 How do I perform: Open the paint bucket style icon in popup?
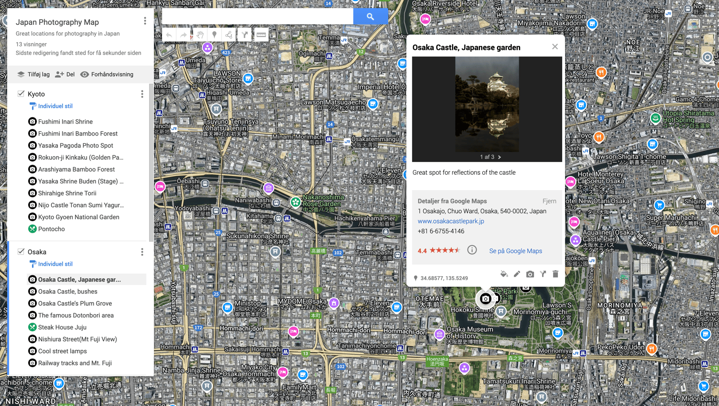pos(504,274)
